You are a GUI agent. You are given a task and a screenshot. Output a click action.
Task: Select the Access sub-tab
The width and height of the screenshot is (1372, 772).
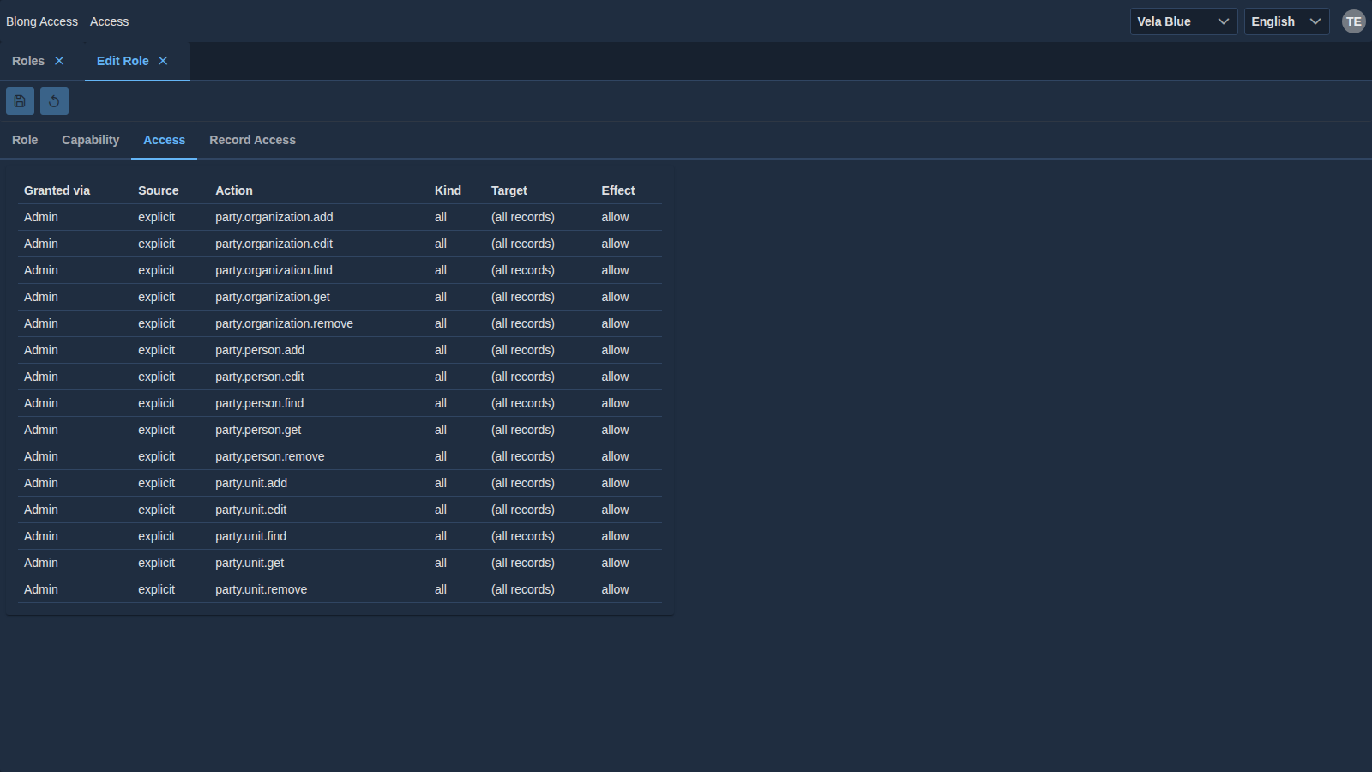coord(164,140)
